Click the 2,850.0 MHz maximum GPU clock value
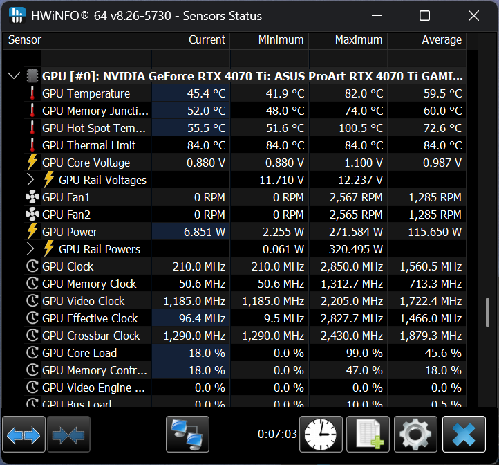Screen dimensions: 499x465 (x=352, y=266)
